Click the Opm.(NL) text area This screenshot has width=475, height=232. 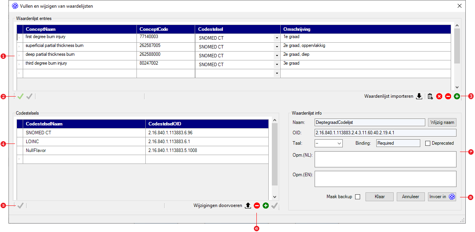pos(385,159)
